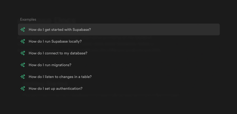The width and height of the screenshot is (237, 114).
Task: Pick 'How do I set up authentication?' example
Action: click(119, 88)
